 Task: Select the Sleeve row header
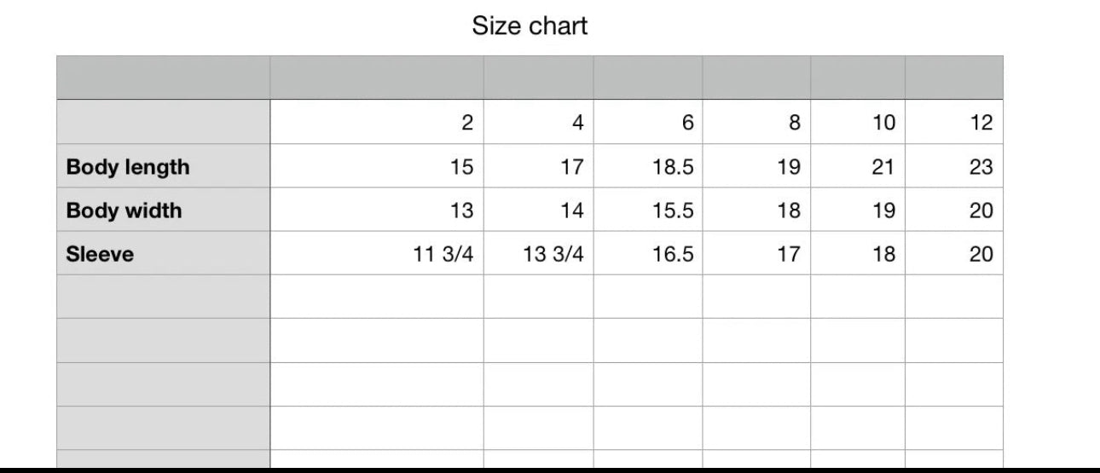pos(164,253)
